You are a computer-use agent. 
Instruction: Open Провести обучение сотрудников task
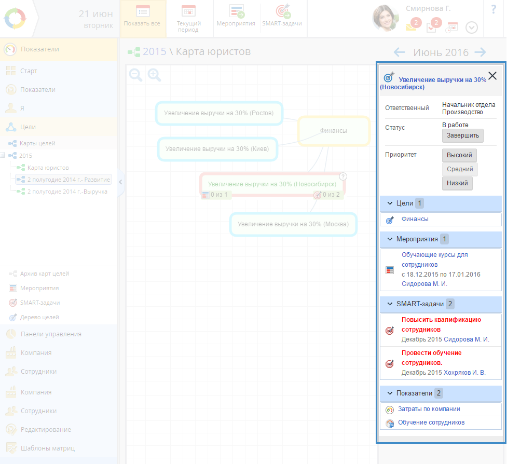click(x=431, y=358)
